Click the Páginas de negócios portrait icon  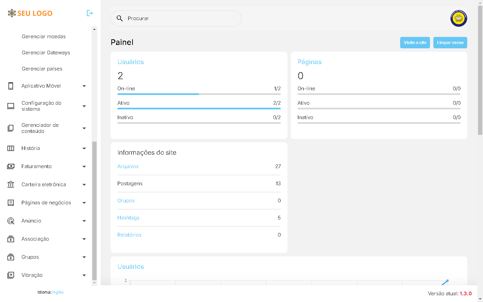tap(11, 203)
